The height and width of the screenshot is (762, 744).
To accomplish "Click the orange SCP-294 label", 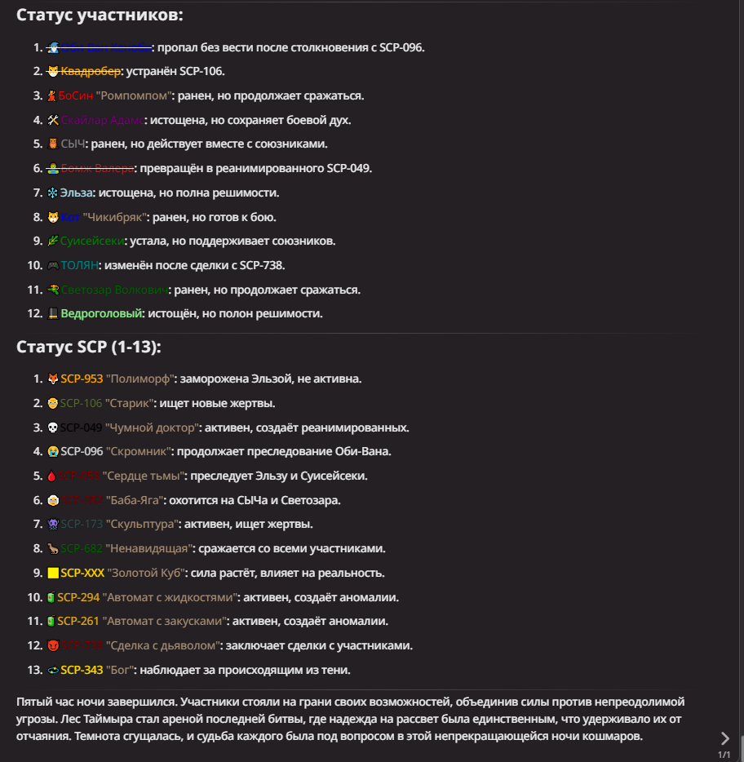I will tap(78, 598).
